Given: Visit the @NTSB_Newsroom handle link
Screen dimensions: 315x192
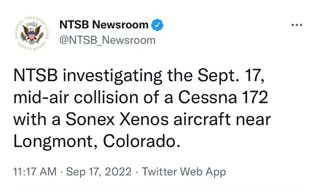Looking at the screenshot, I should point(108,40).
